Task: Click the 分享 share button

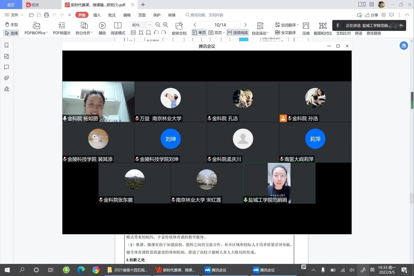Action: coord(371,15)
